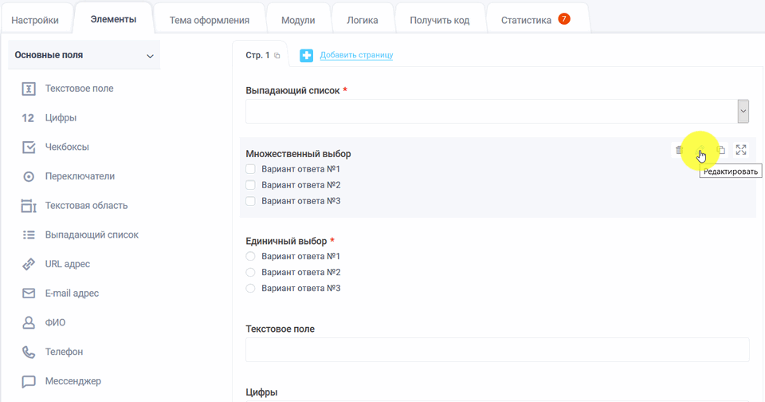Check Вариант ответа №3 under Множественный выбор
Screen dimensions: 765x402
(x=250, y=201)
